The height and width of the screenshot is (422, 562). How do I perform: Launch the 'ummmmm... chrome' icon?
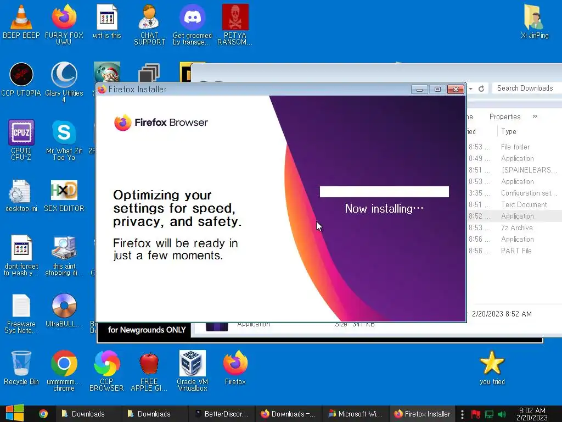pyautogui.click(x=64, y=371)
